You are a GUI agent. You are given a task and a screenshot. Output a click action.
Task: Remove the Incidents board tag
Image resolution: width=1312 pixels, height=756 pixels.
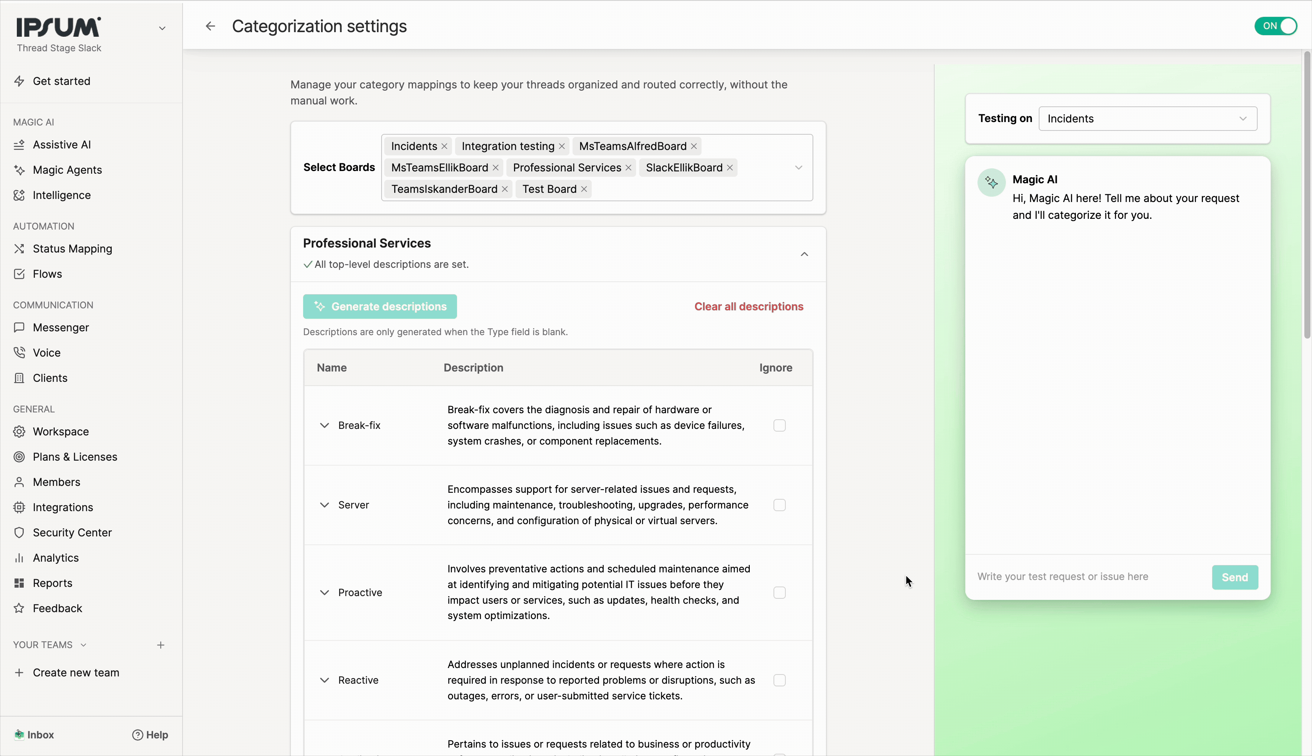pyautogui.click(x=444, y=147)
